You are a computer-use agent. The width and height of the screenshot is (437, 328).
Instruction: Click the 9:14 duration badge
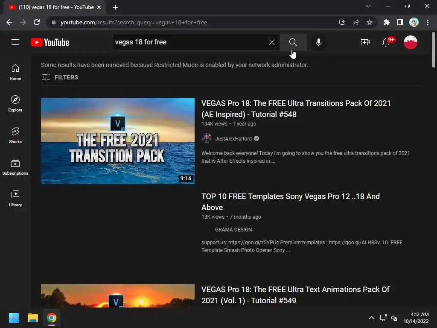[x=186, y=179]
